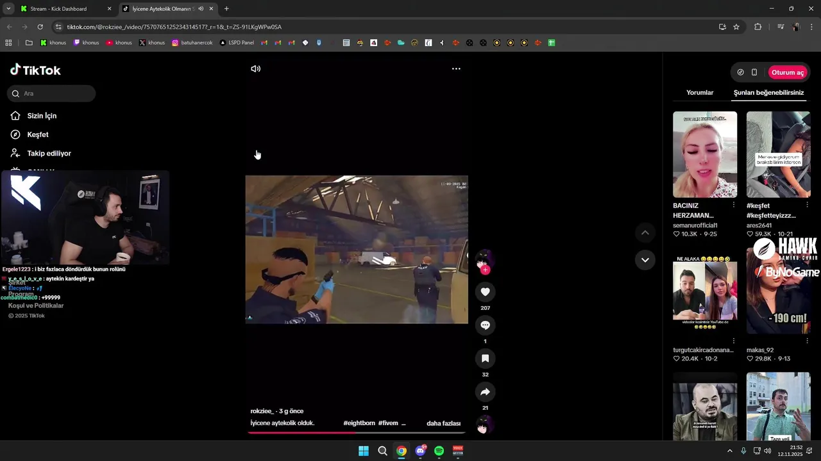
Task: Go back in browser history
Action: pyautogui.click(x=9, y=27)
